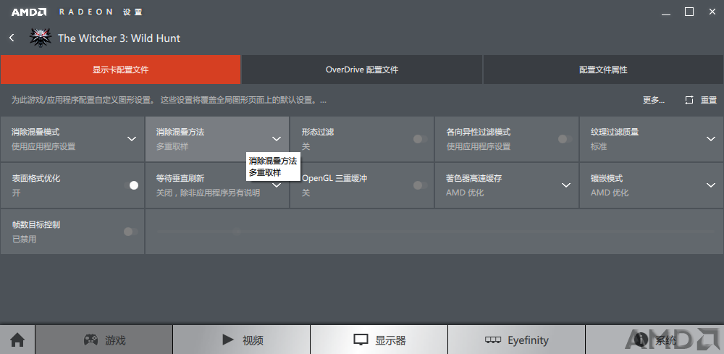This screenshot has width=724, height=354.
Task: Click 已禁用 status text
Action: (x=24, y=240)
